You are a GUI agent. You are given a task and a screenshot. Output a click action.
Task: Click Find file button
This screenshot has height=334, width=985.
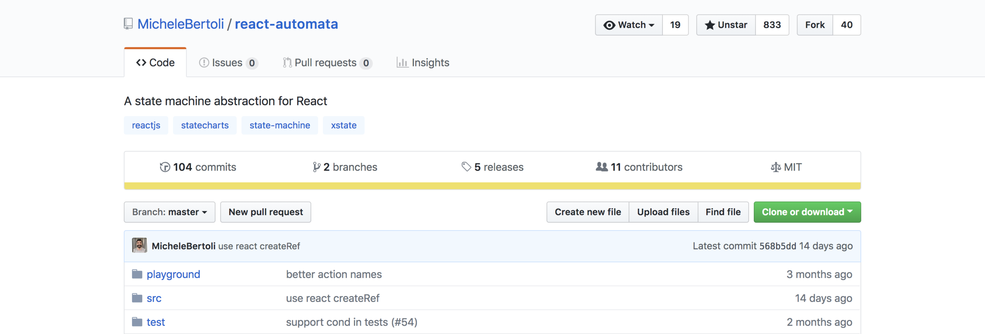click(723, 212)
